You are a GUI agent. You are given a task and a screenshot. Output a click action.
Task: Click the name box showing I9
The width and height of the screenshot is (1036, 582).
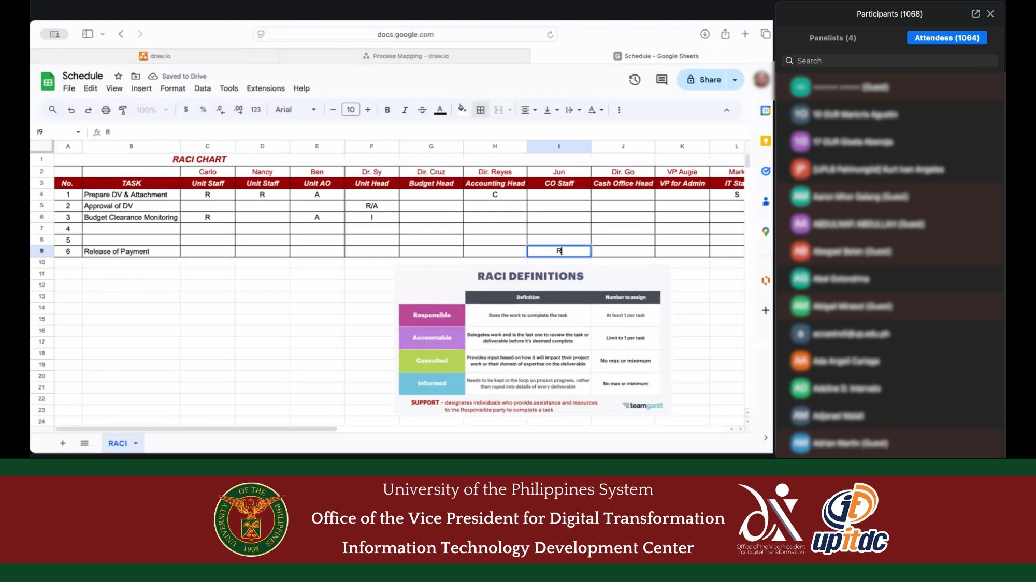[58, 132]
